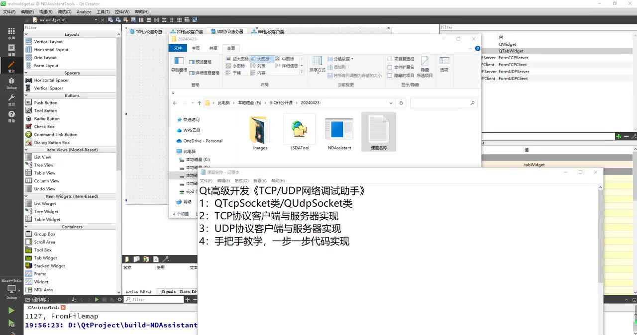Open the UDP protocol client form tab
The width and height of the screenshot is (637, 335).
pyautogui.click(x=268, y=32)
